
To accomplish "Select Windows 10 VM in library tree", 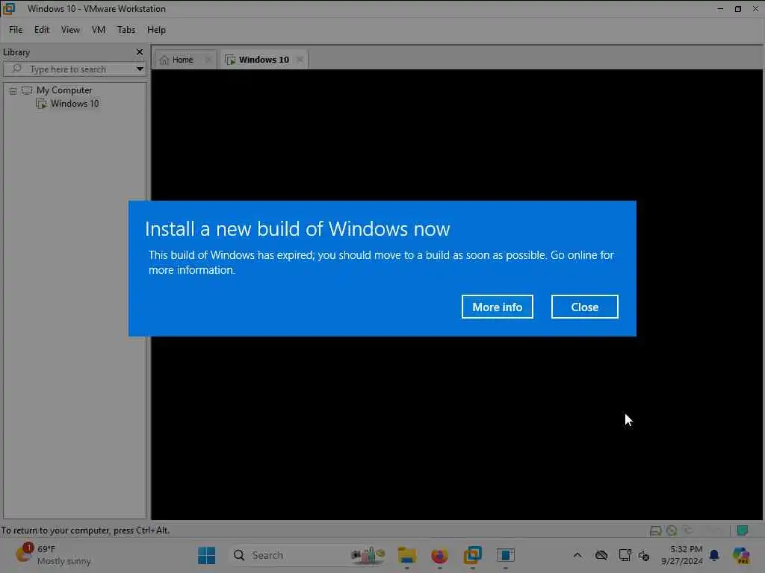I will click(x=74, y=103).
